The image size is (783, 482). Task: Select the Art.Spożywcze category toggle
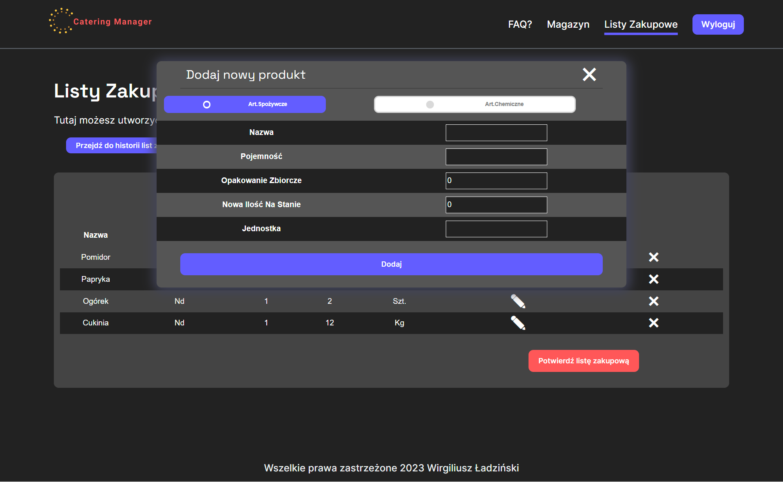point(245,104)
